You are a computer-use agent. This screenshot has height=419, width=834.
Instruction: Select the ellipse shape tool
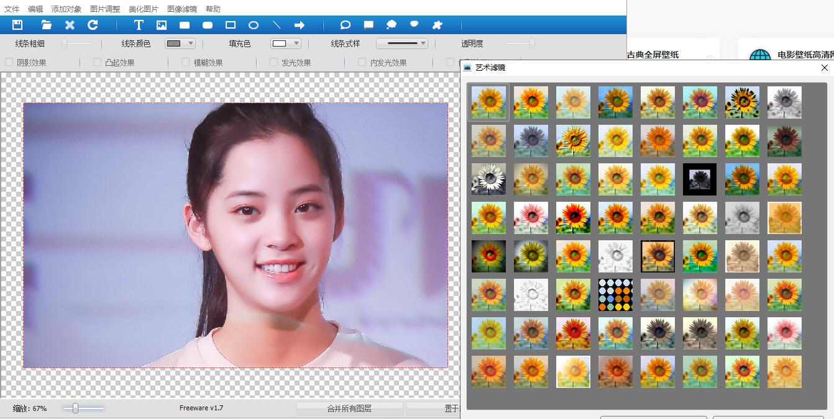pos(253,25)
